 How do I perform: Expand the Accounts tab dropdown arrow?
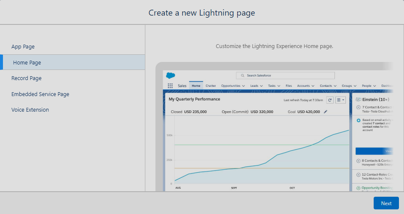(x=313, y=86)
